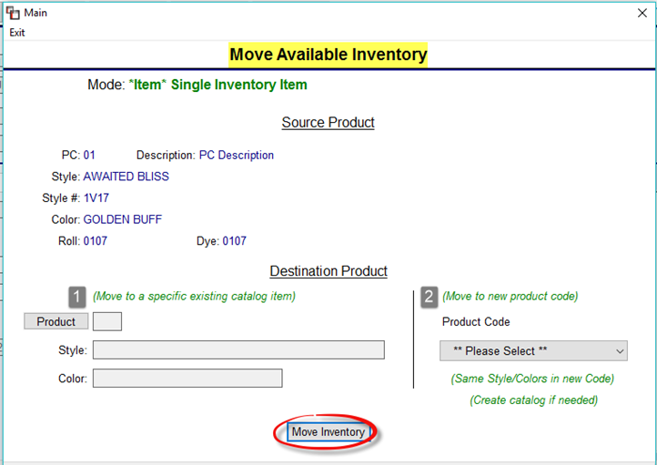Screen dimensions: 657x465
Task: Click the Destination Product heading
Action: [328, 271]
